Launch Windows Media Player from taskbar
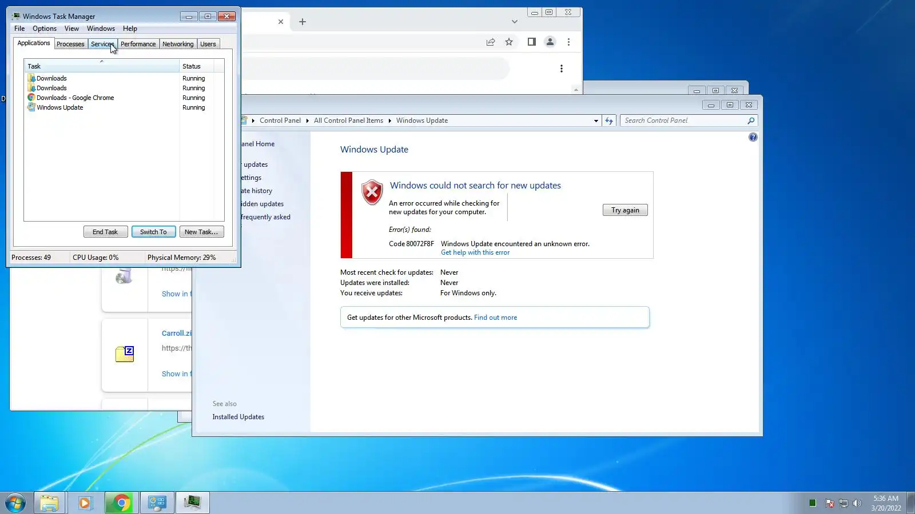This screenshot has width=915, height=514. point(85,503)
